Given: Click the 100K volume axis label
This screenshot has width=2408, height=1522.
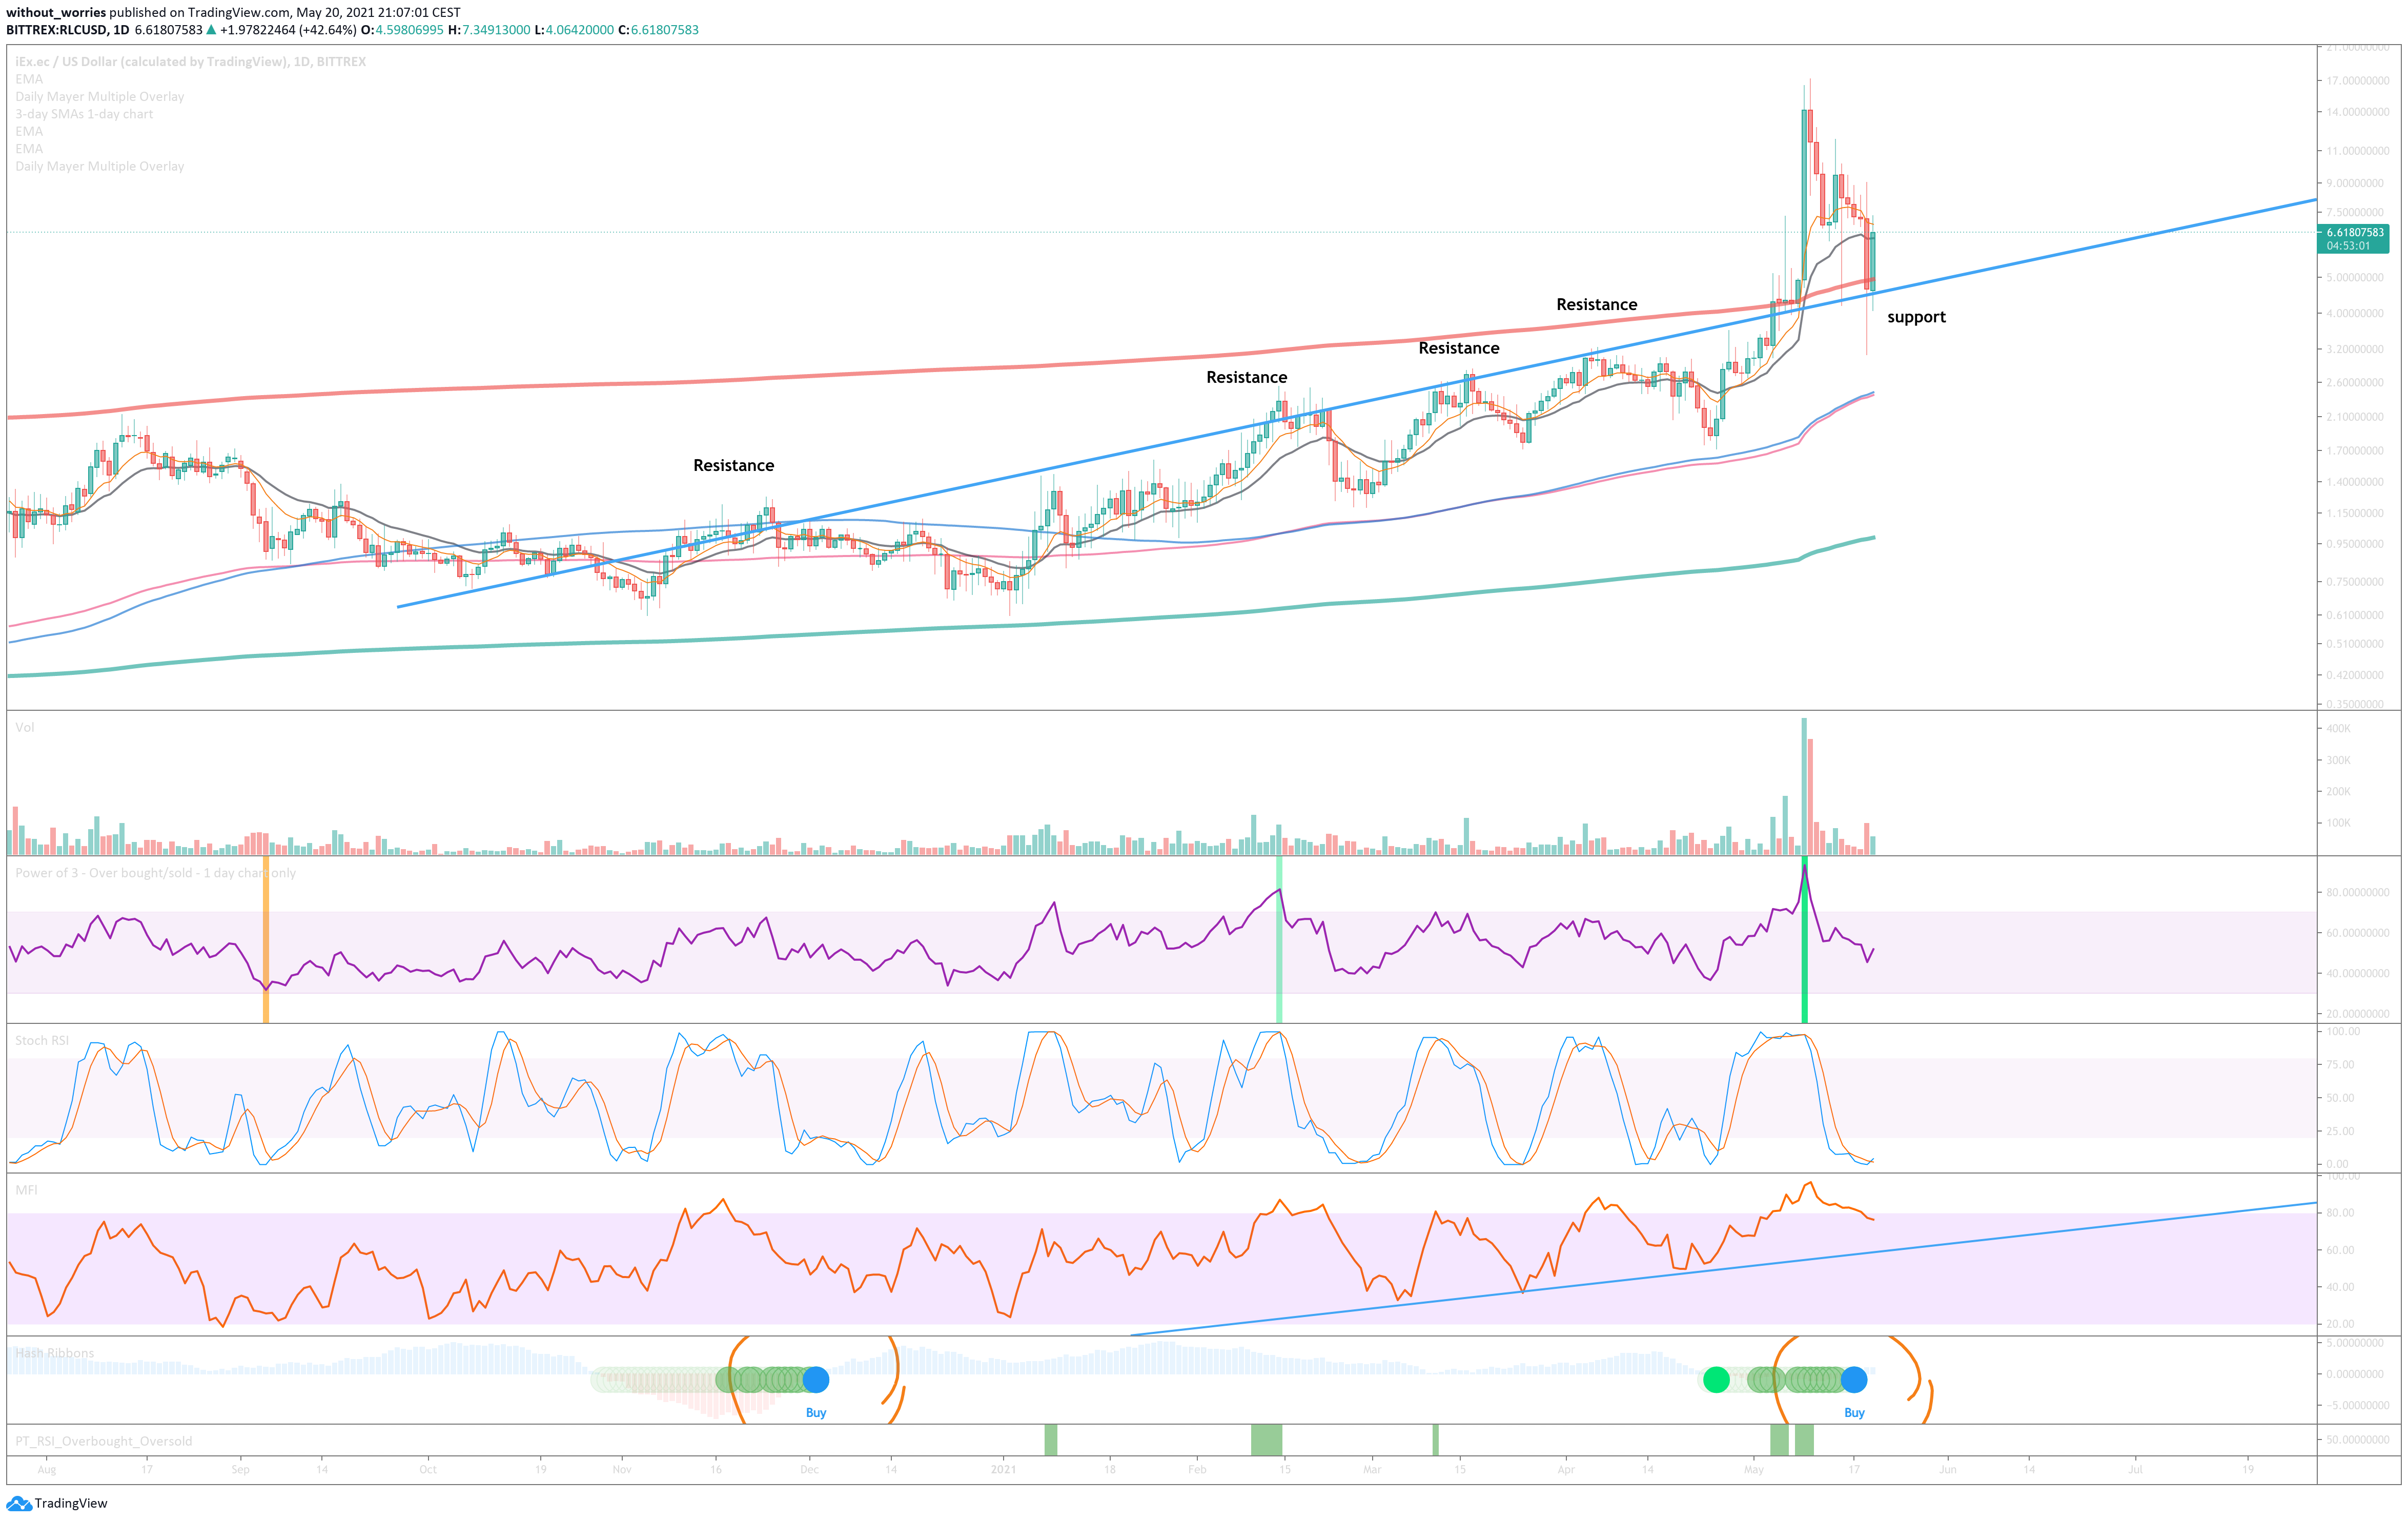Looking at the screenshot, I should pos(2338,823).
